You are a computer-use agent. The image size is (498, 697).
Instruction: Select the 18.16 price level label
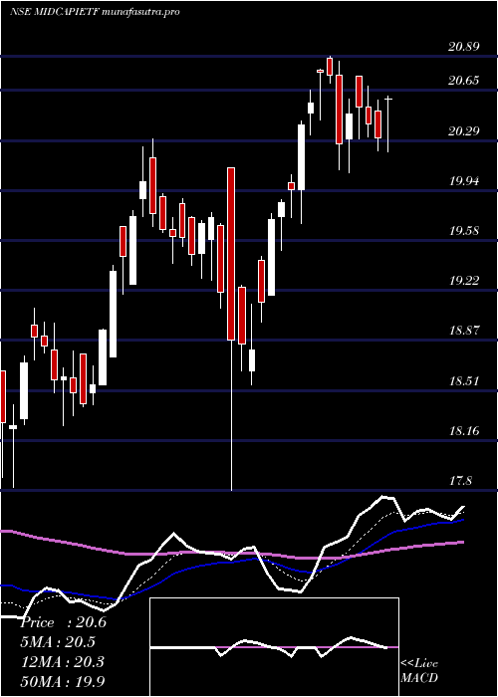(464, 430)
